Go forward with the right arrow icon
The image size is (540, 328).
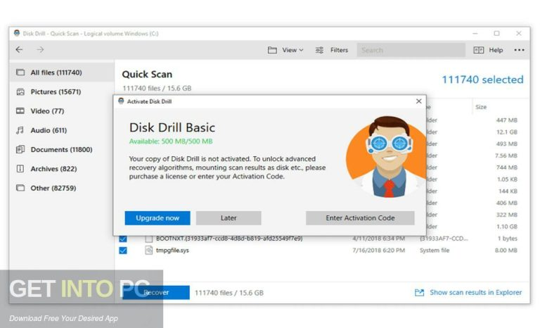tap(40, 50)
